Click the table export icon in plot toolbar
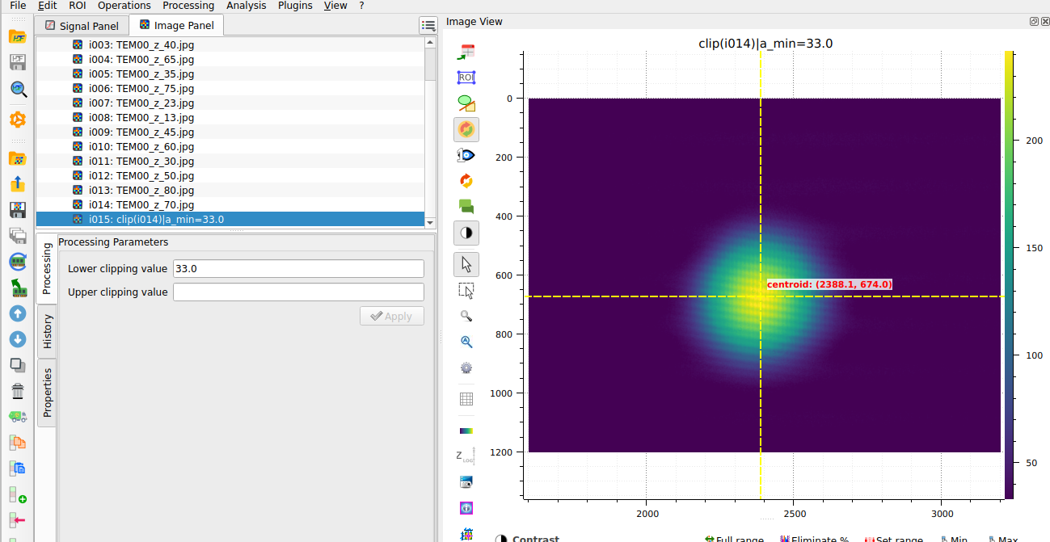Screen dimensions: 1050x542 pos(466,52)
